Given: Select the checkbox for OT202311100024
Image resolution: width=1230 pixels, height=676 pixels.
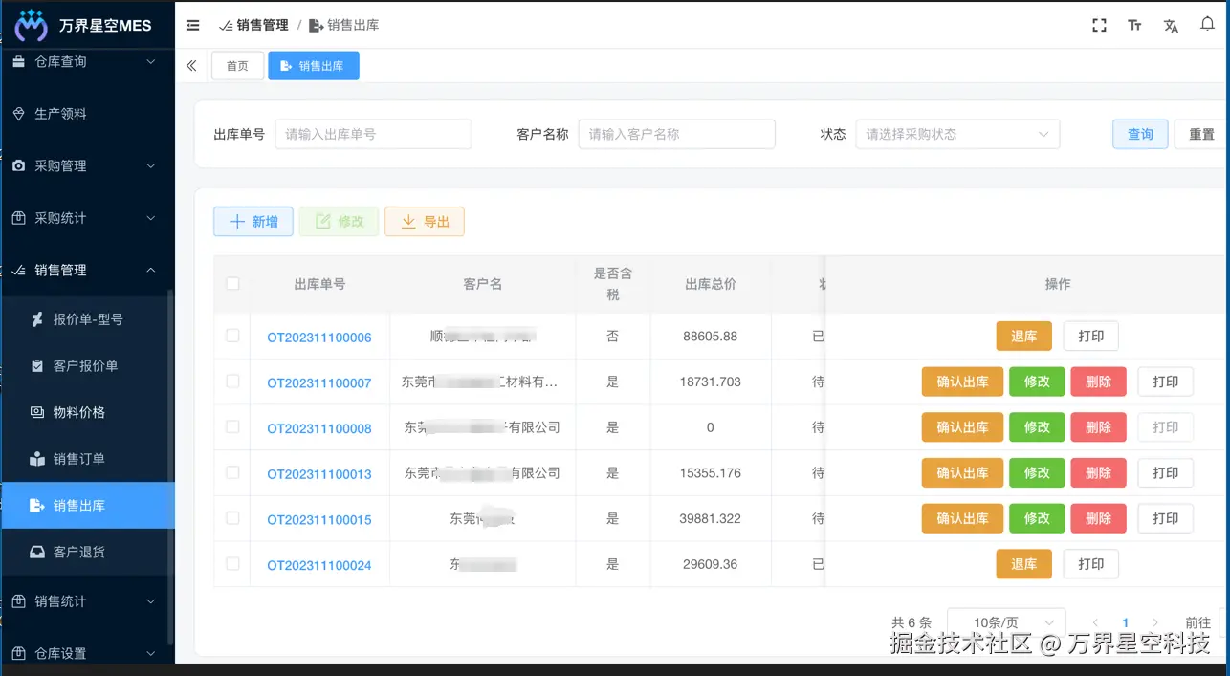Looking at the screenshot, I should [231, 564].
